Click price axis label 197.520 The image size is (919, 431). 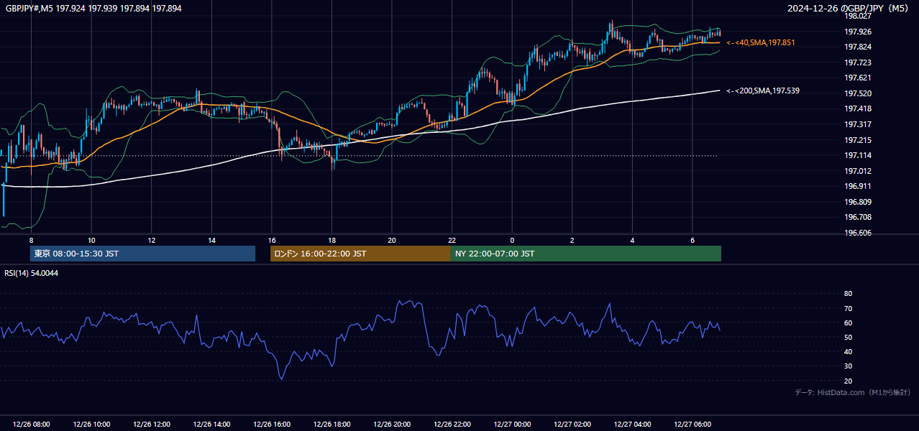click(857, 93)
